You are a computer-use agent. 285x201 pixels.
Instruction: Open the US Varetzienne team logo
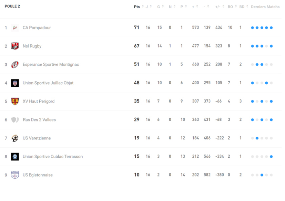click(x=15, y=138)
